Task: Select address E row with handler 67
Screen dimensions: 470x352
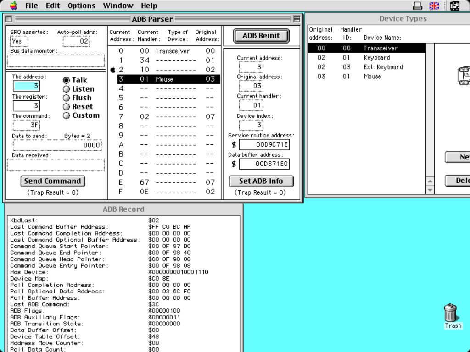Action: coord(169,182)
